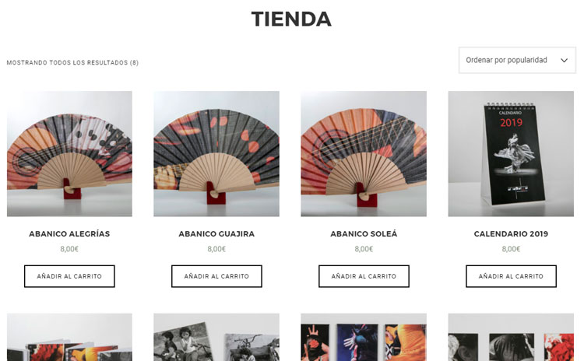
Task: Open the 2019 calendar product image
Action: [511, 154]
